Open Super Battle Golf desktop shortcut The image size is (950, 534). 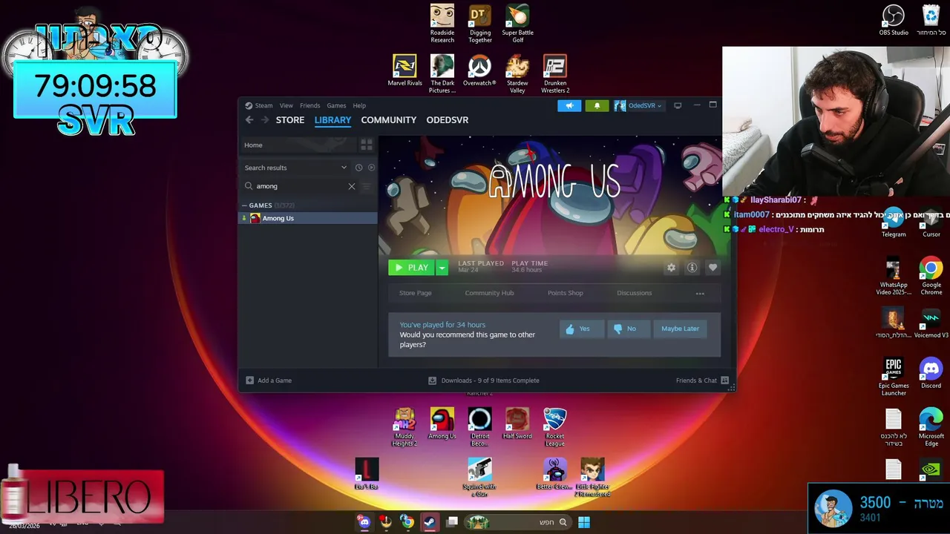pos(517,24)
